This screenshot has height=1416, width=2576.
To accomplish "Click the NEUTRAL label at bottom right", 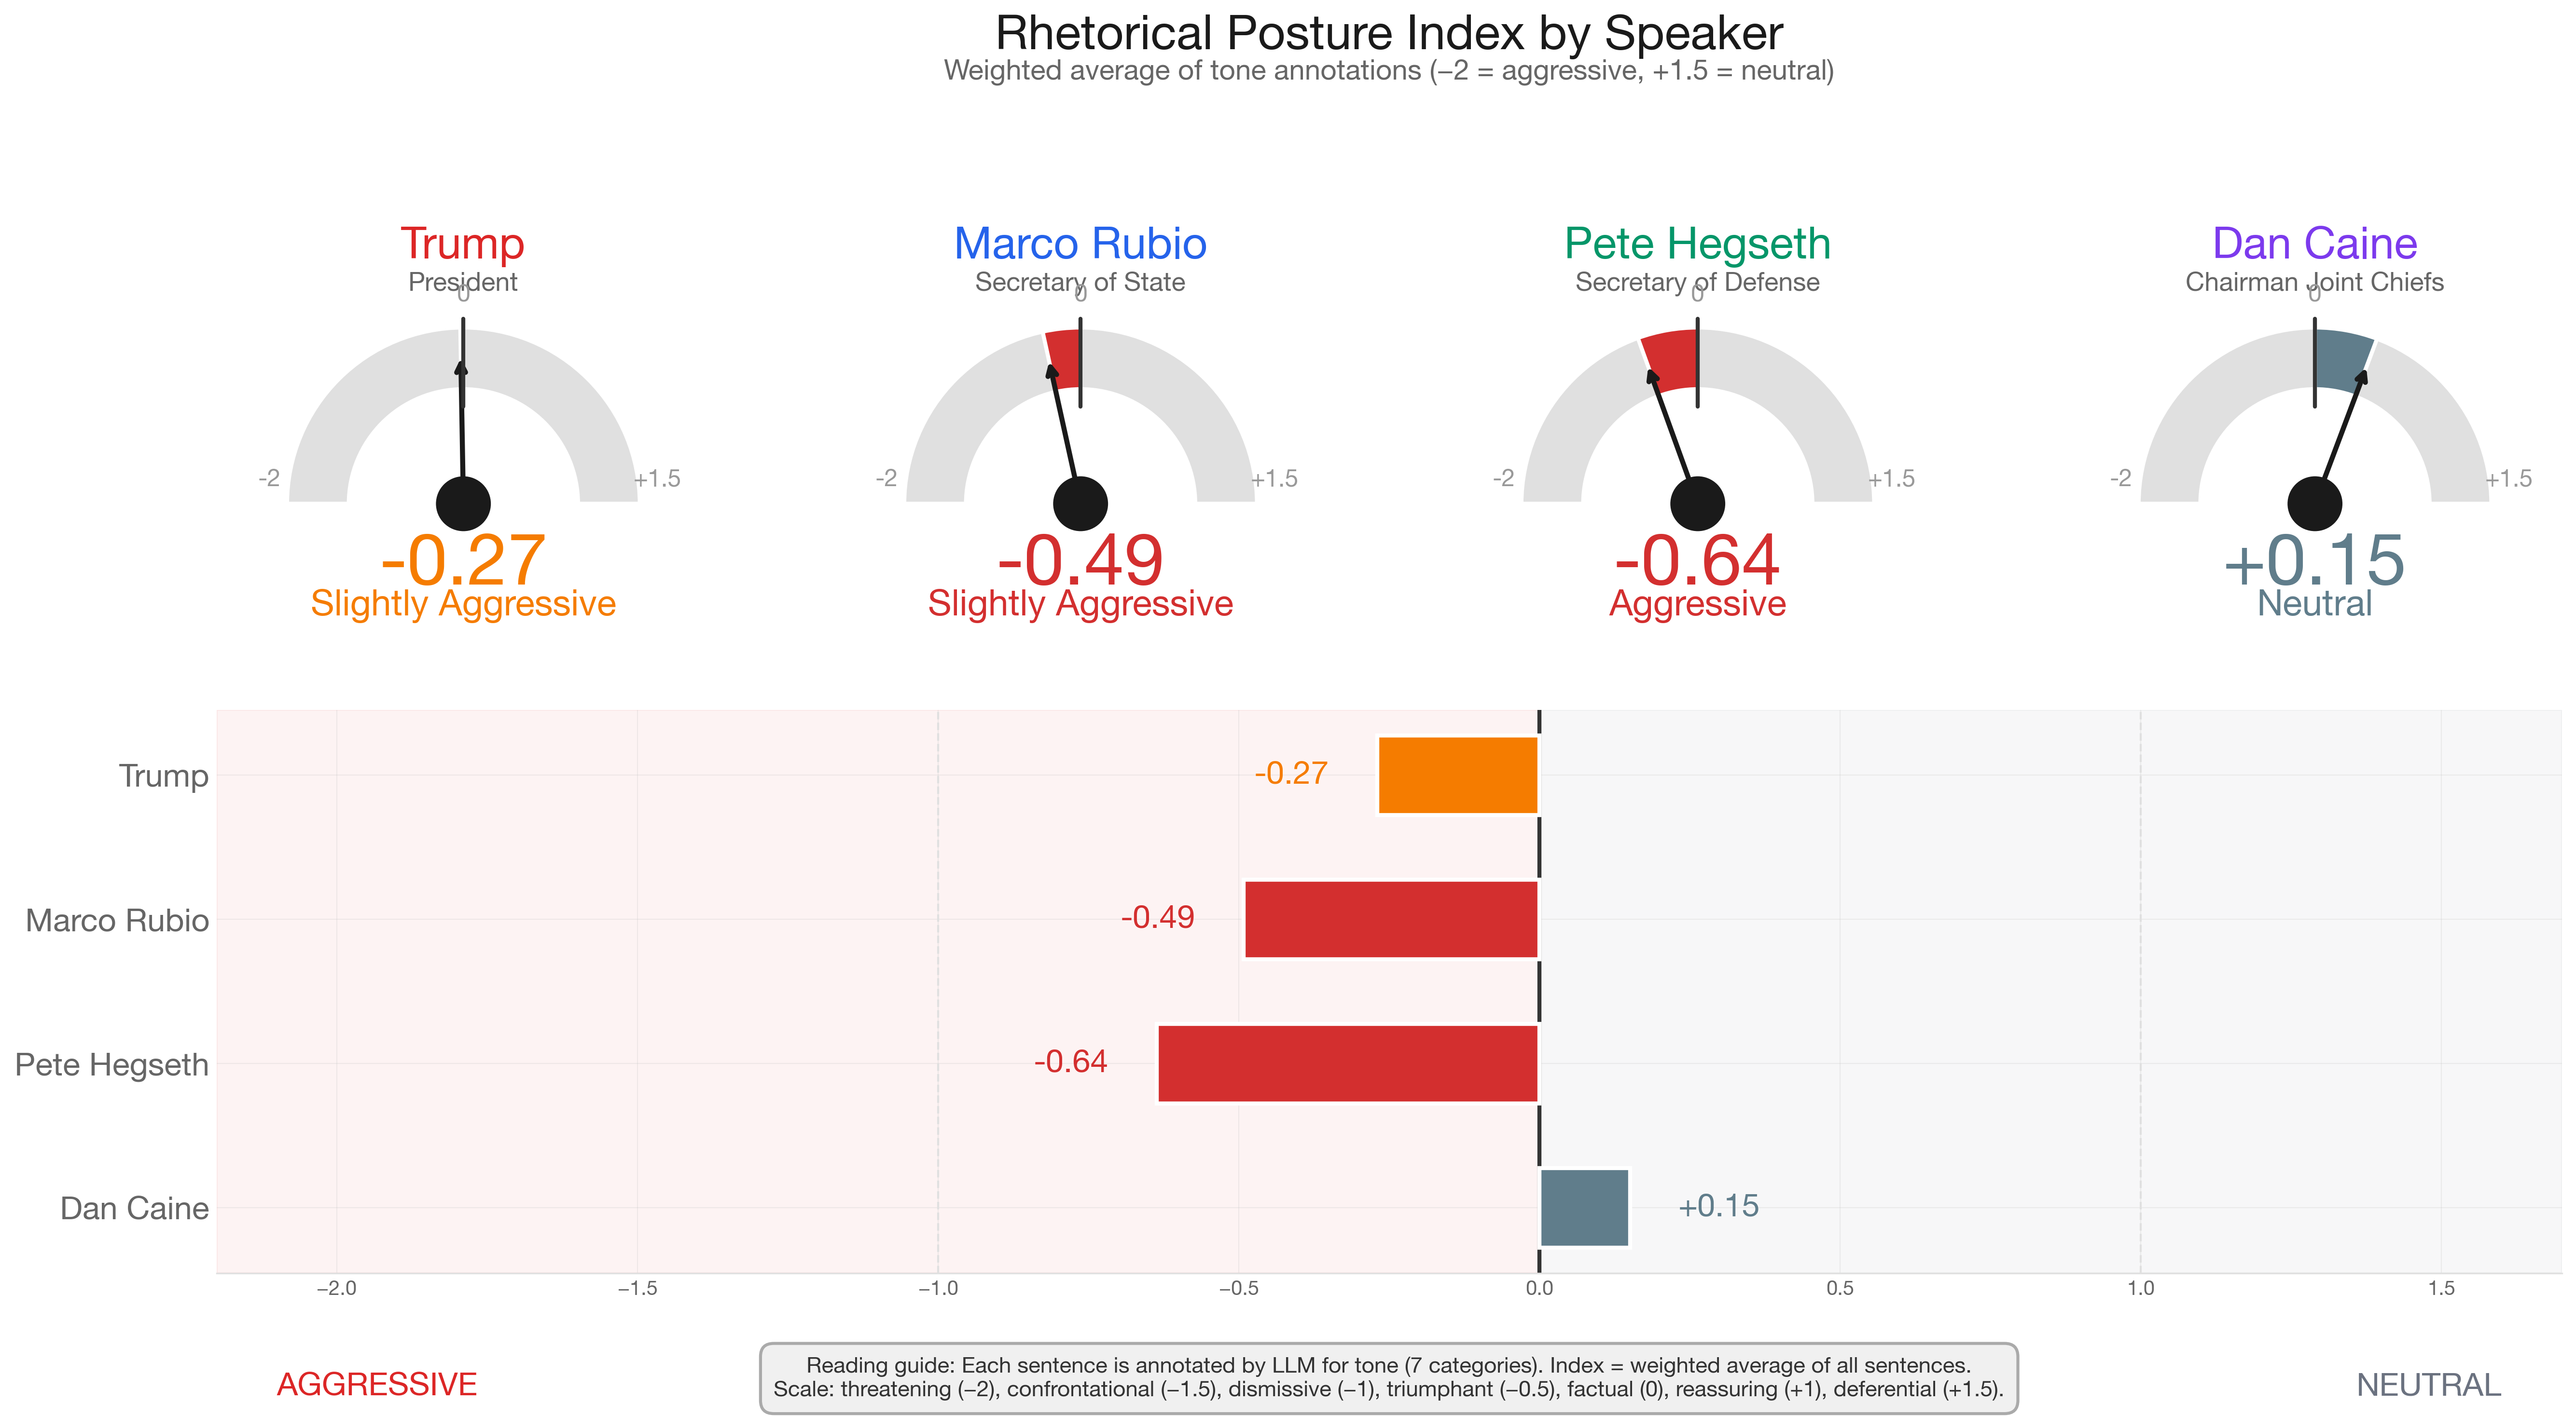I will 2428,1385.
